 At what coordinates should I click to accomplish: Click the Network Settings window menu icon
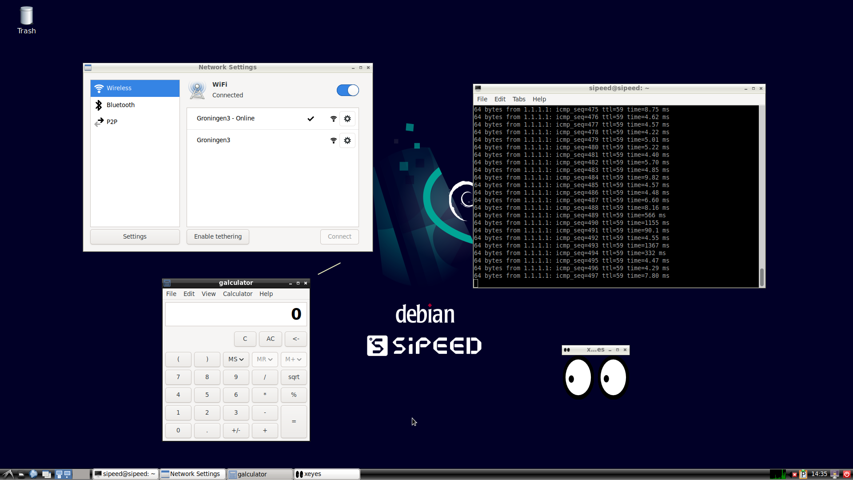coord(88,68)
